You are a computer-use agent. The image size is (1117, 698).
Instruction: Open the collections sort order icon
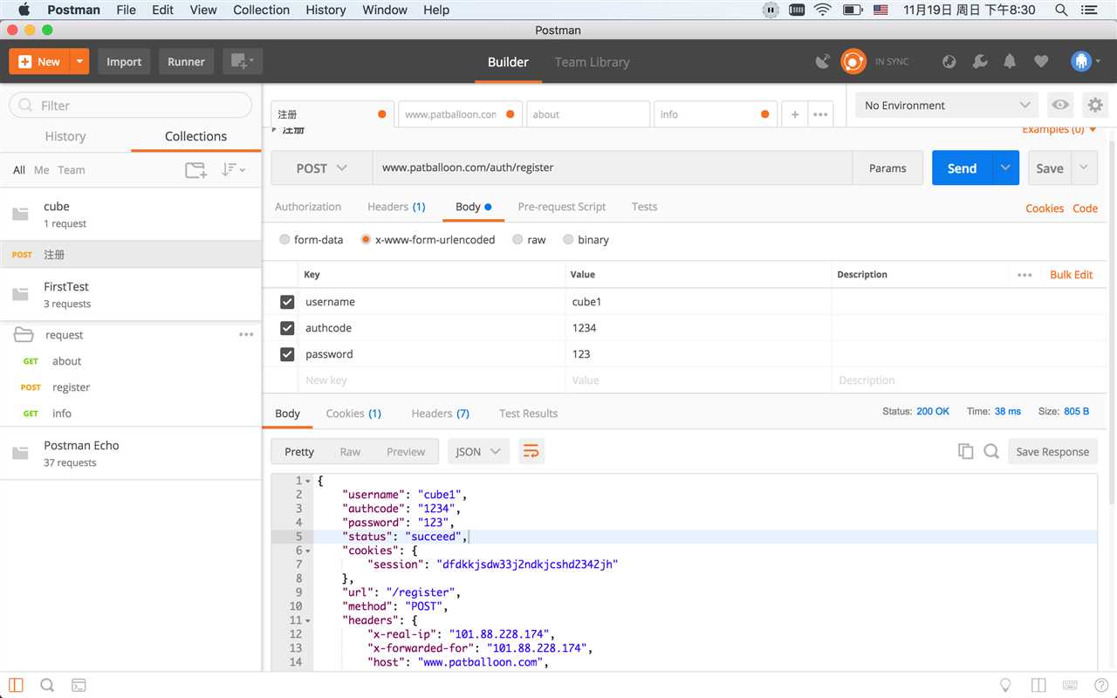(x=233, y=170)
